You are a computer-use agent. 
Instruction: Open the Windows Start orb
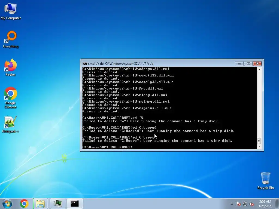pyautogui.click(x=7, y=204)
